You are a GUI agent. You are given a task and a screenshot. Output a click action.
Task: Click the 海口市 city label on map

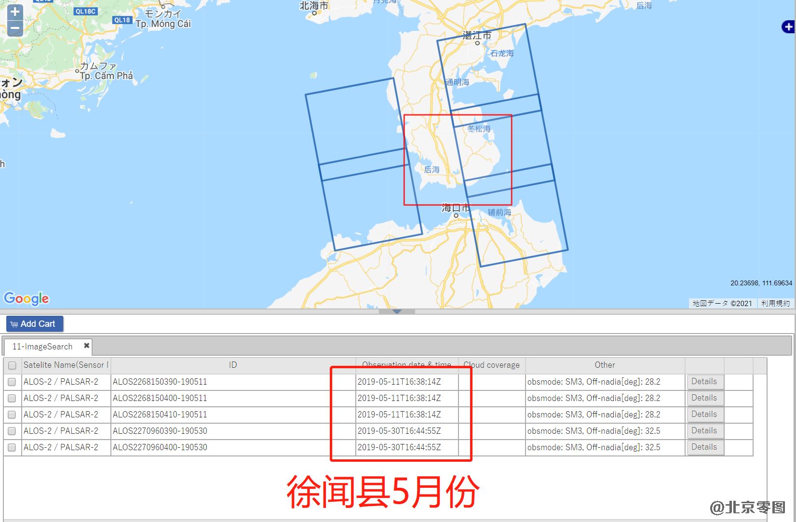click(456, 208)
